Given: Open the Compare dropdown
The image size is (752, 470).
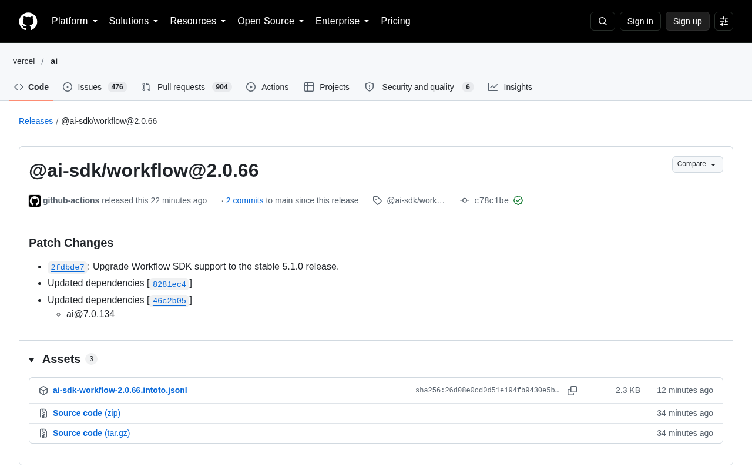Looking at the screenshot, I should (697, 164).
